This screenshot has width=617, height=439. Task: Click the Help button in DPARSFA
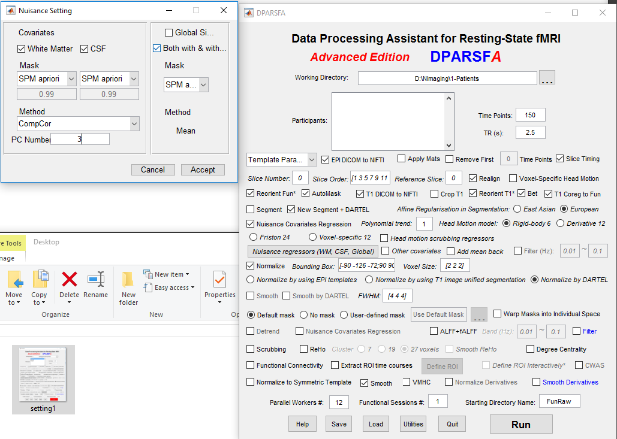pyautogui.click(x=302, y=424)
